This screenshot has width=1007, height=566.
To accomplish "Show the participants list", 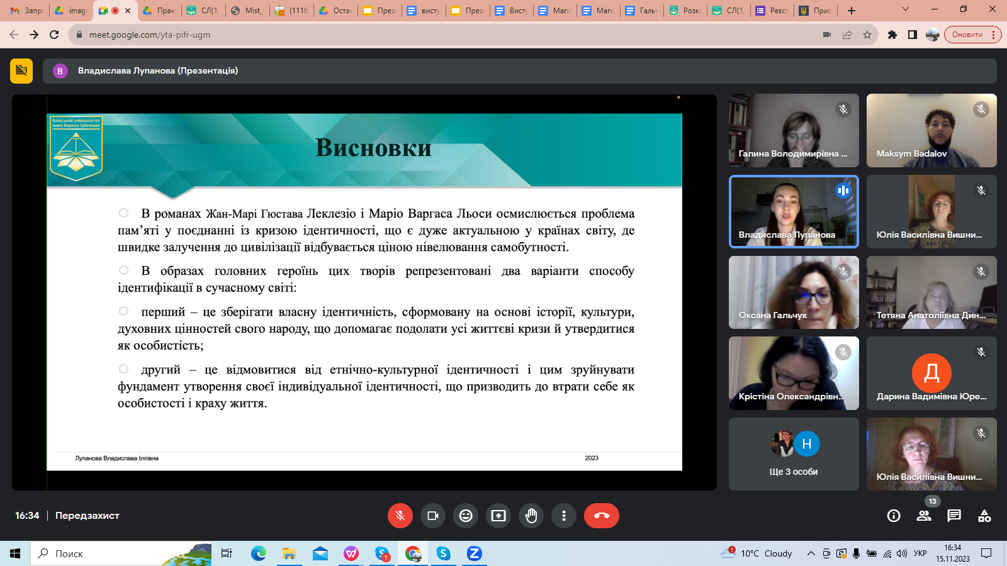I will point(924,516).
